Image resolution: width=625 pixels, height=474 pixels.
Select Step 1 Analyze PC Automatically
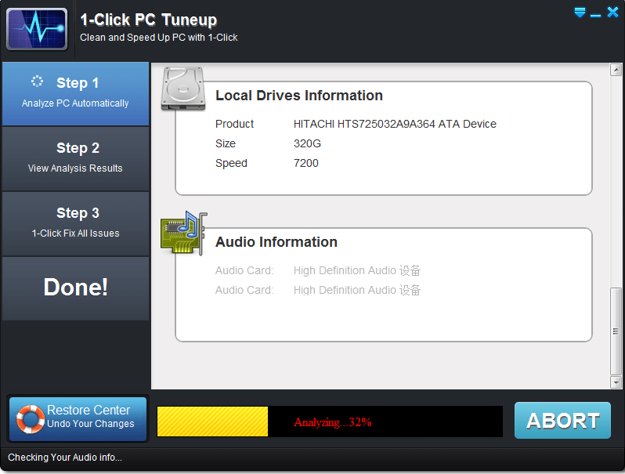coord(75,94)
